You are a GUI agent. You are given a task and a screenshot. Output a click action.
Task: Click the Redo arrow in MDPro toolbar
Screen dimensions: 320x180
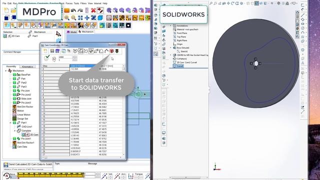click(80, 10)
